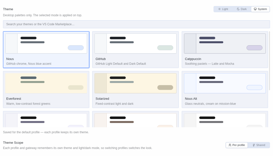The width and height of the screenshot is (273, 156).
Task: Click 'GitHub Light Default and Dark Default' text
Action: pyautogui.click(x=121, y=64)
